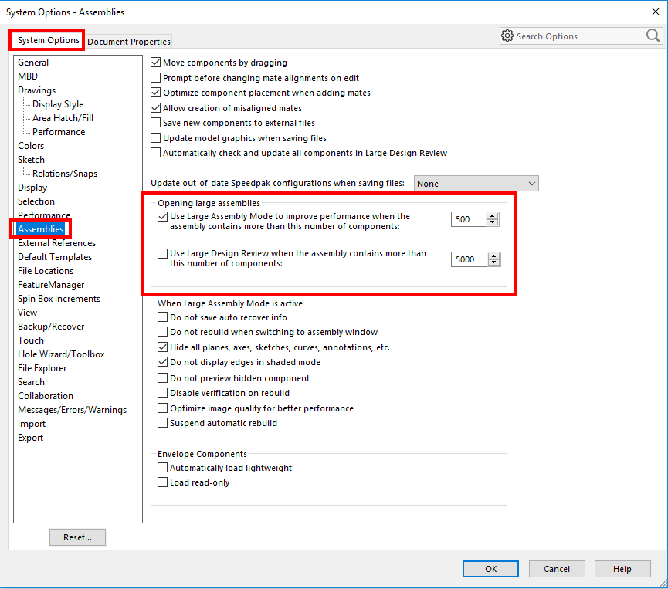The image size is (668, 589).
Task: Enable Save new components to external files
Action: pyautogui.click(x=155, y=123)
